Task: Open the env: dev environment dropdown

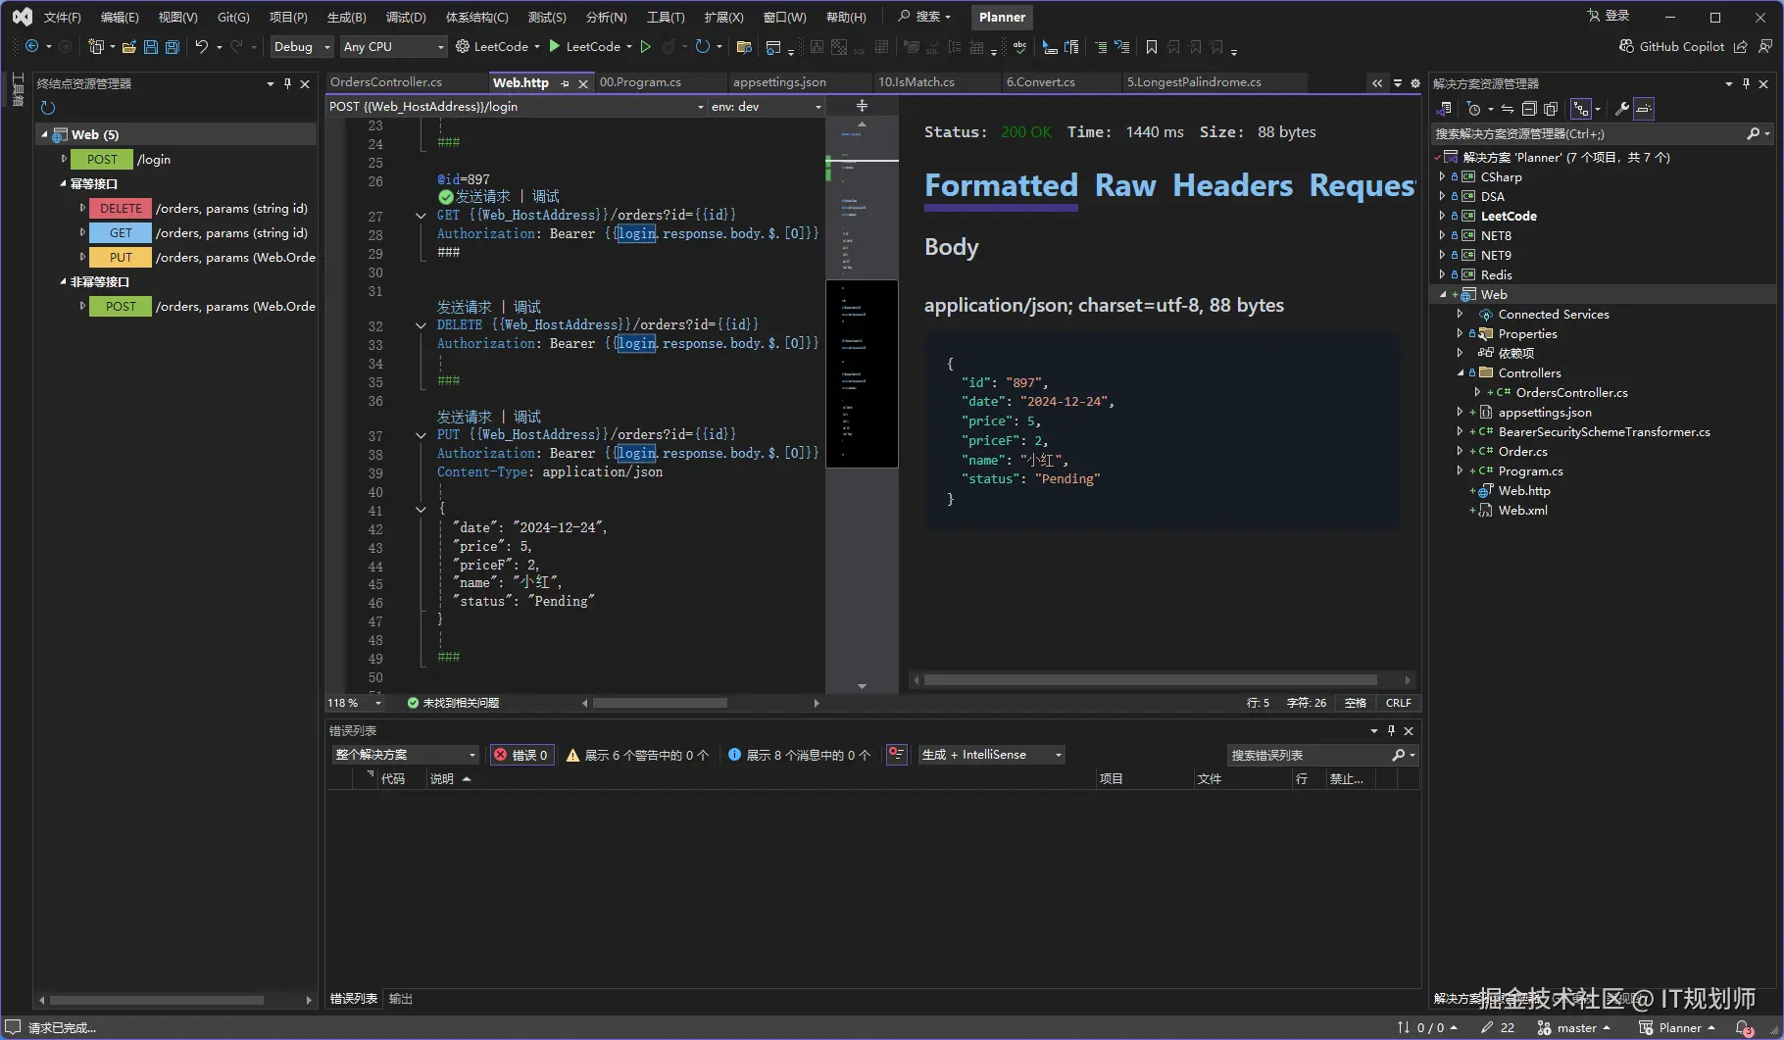Action: pyautogui.click(x=766, y=107)
